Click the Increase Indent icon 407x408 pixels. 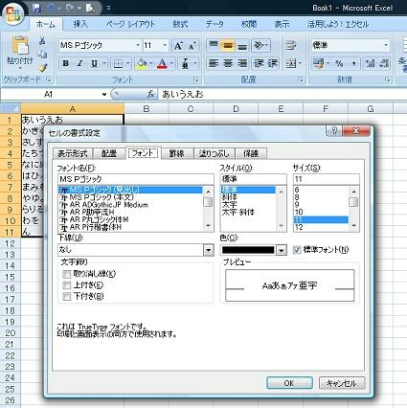273,63
